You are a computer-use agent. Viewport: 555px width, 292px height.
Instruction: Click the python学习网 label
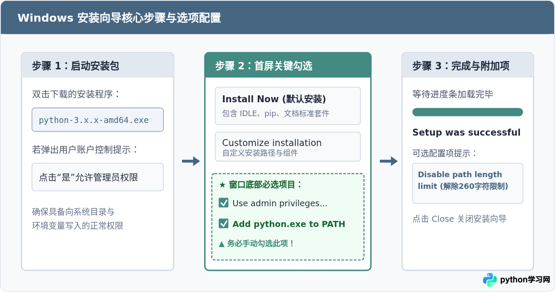[525, 280]
